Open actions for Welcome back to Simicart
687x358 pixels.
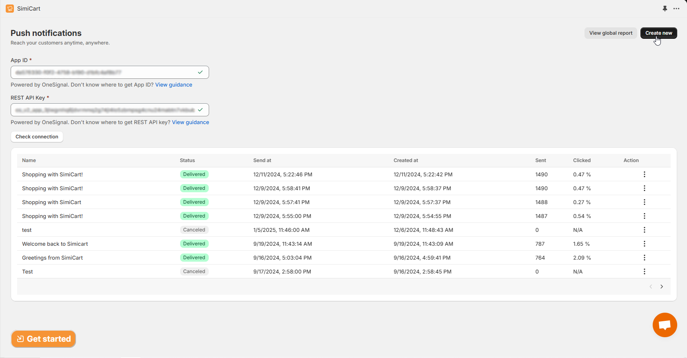click(x=644, y=244)
